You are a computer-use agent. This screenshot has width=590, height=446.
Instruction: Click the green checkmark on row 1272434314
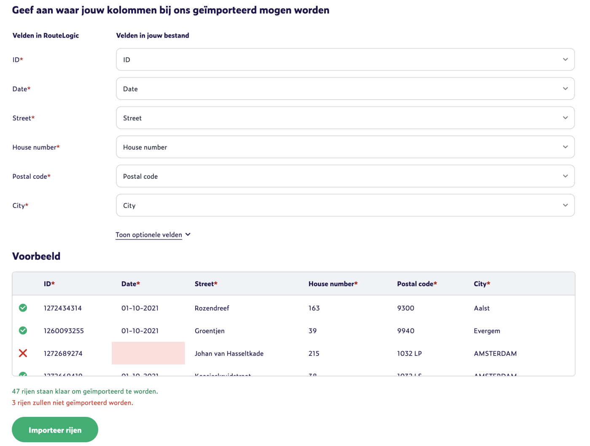[23, 308]
